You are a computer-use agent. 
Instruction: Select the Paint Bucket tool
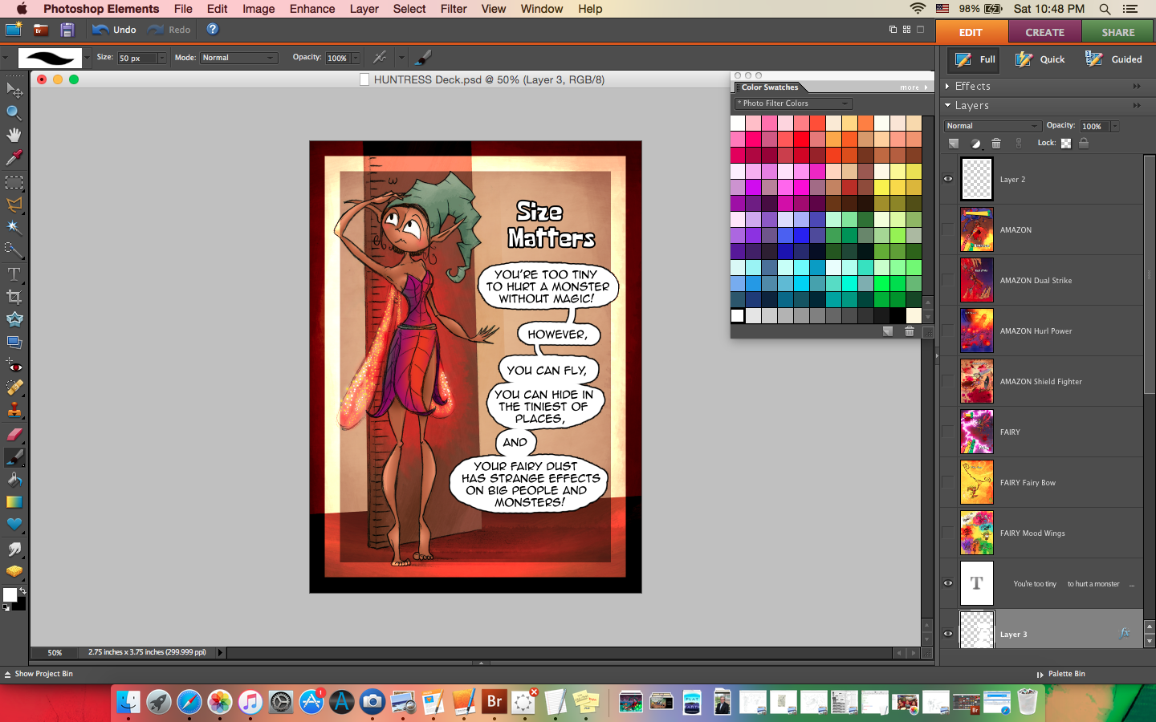coord(14,480)
